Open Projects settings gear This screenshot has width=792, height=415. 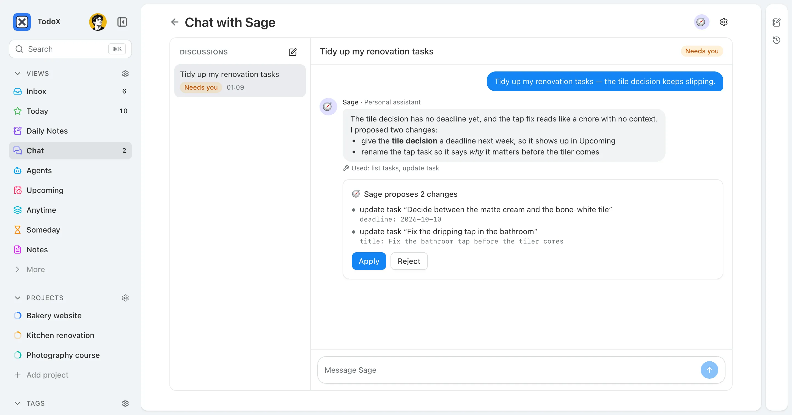[x=125, y=298]
